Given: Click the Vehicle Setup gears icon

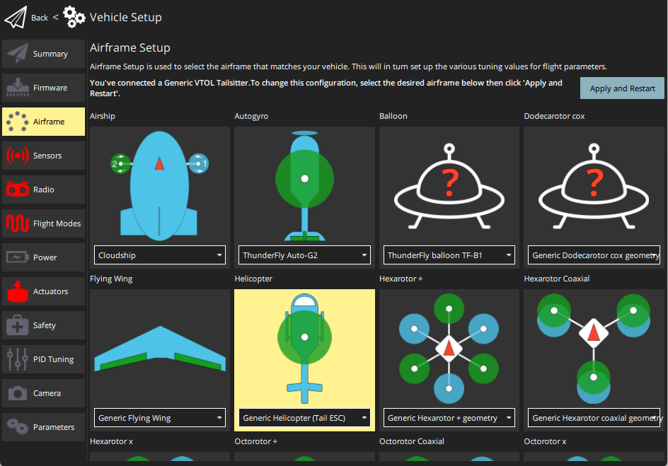Looking at the screenshot, I should [74, 16].
